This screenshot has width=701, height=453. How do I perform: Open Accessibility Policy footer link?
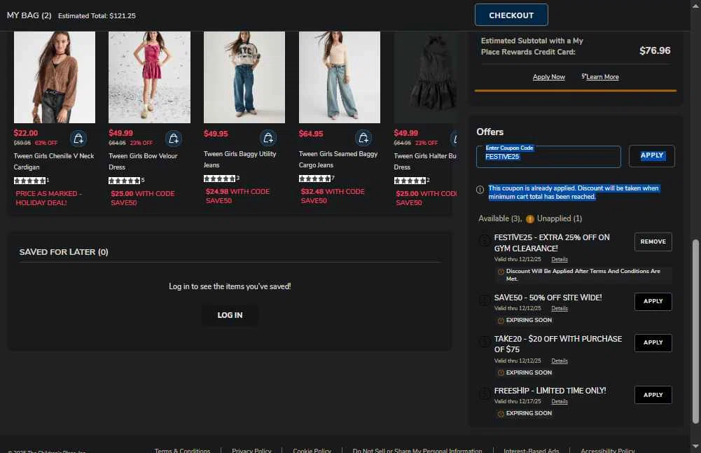pos(608,451)
